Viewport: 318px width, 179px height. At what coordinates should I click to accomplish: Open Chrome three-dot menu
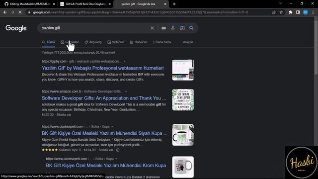[313, 12]
